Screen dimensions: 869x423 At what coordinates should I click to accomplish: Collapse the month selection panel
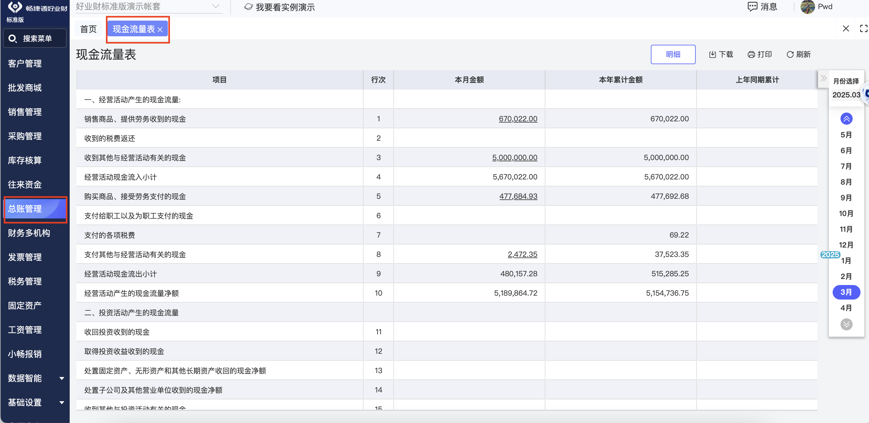tap(824, 78)
